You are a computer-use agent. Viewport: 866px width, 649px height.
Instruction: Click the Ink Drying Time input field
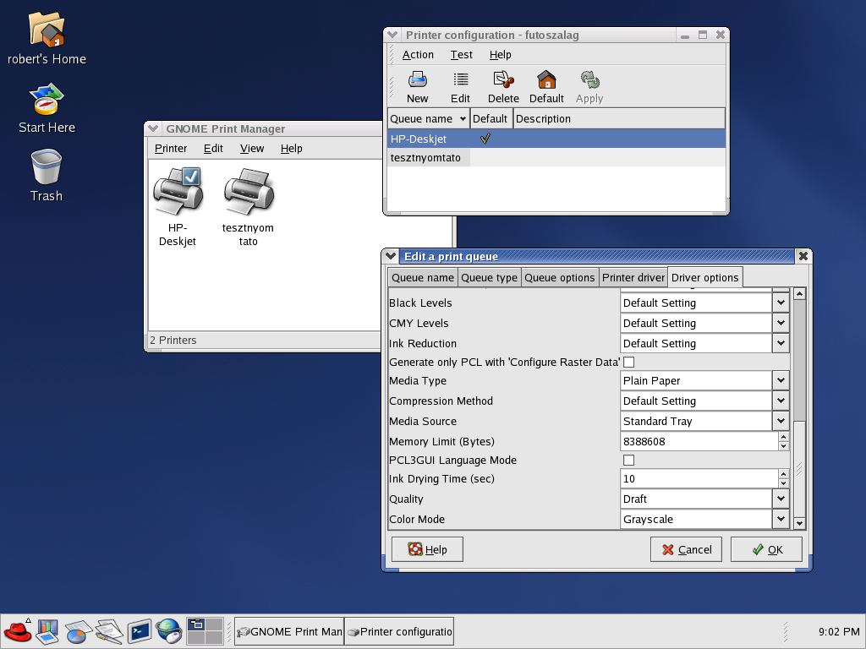pos(699,478)
